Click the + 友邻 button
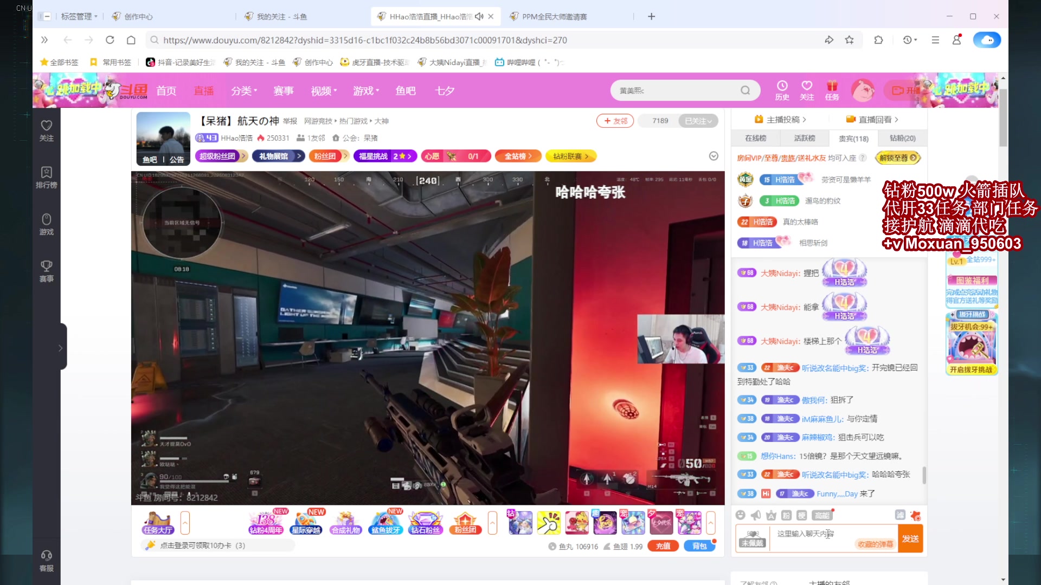The image size is (1041, 585). coord(615,121)
